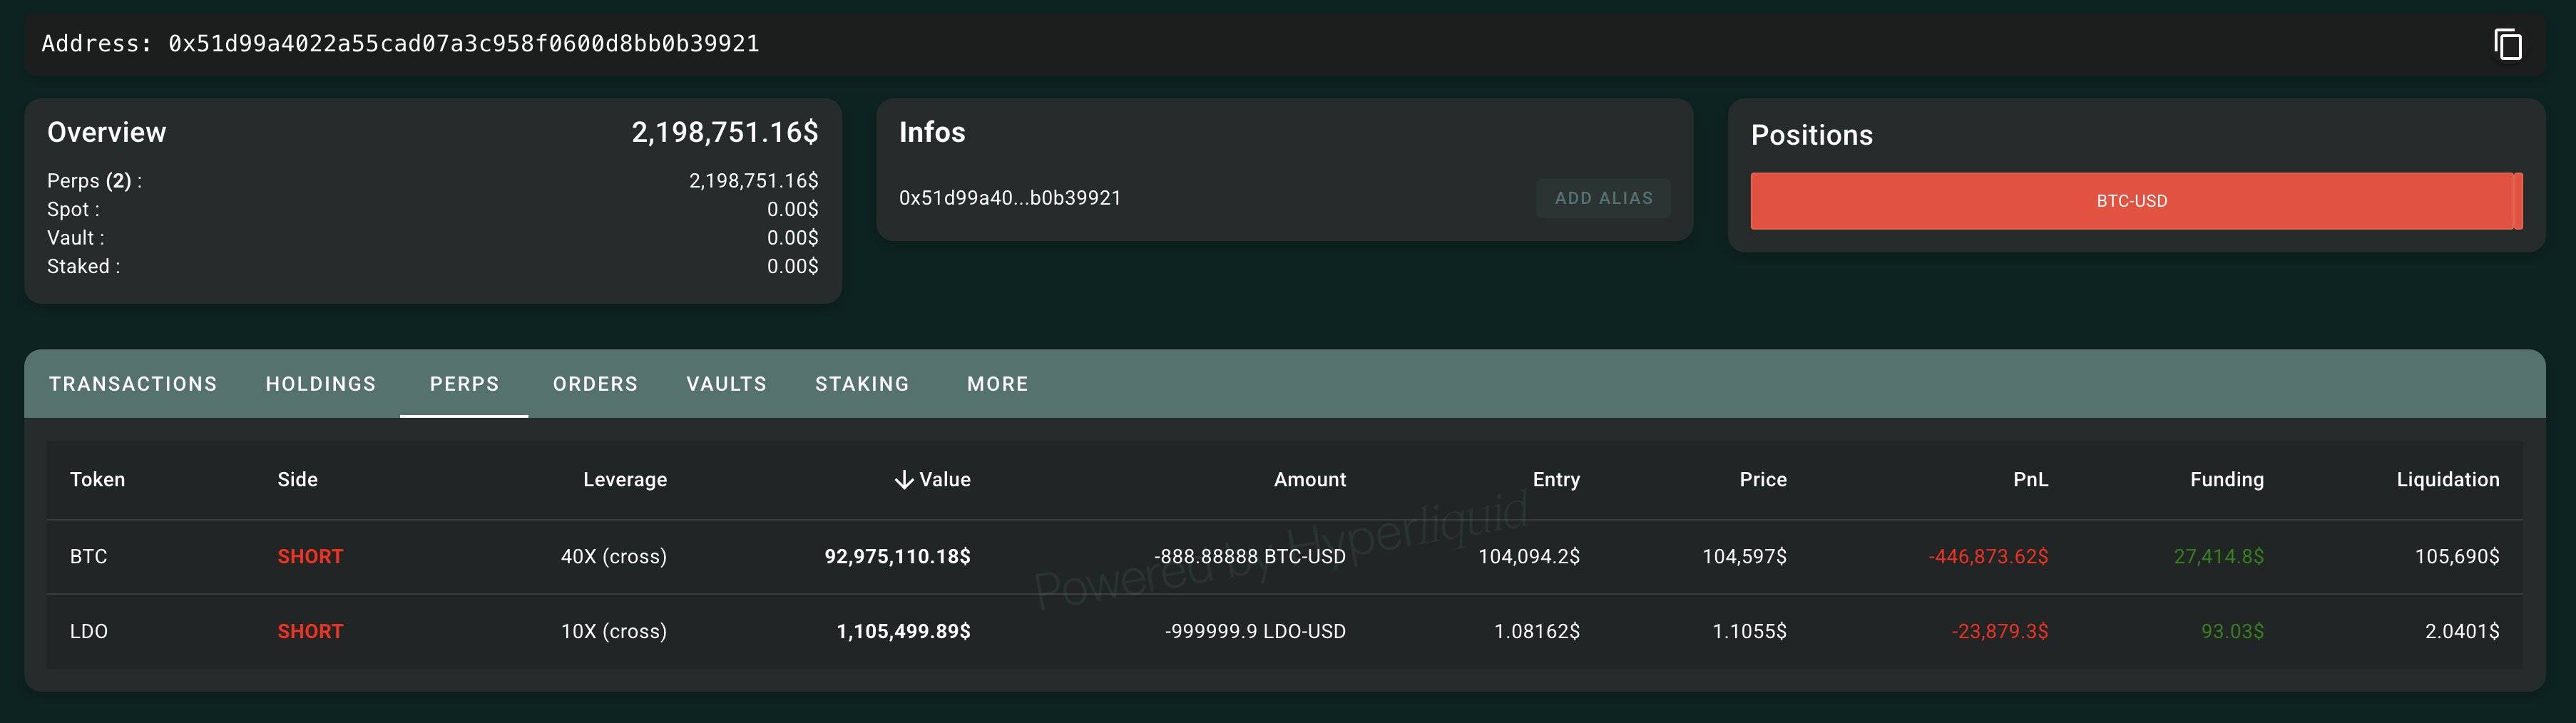Show the Staking tab
Image resolution: width=2576 pixels, height=723 pixels.
point(862,384)
